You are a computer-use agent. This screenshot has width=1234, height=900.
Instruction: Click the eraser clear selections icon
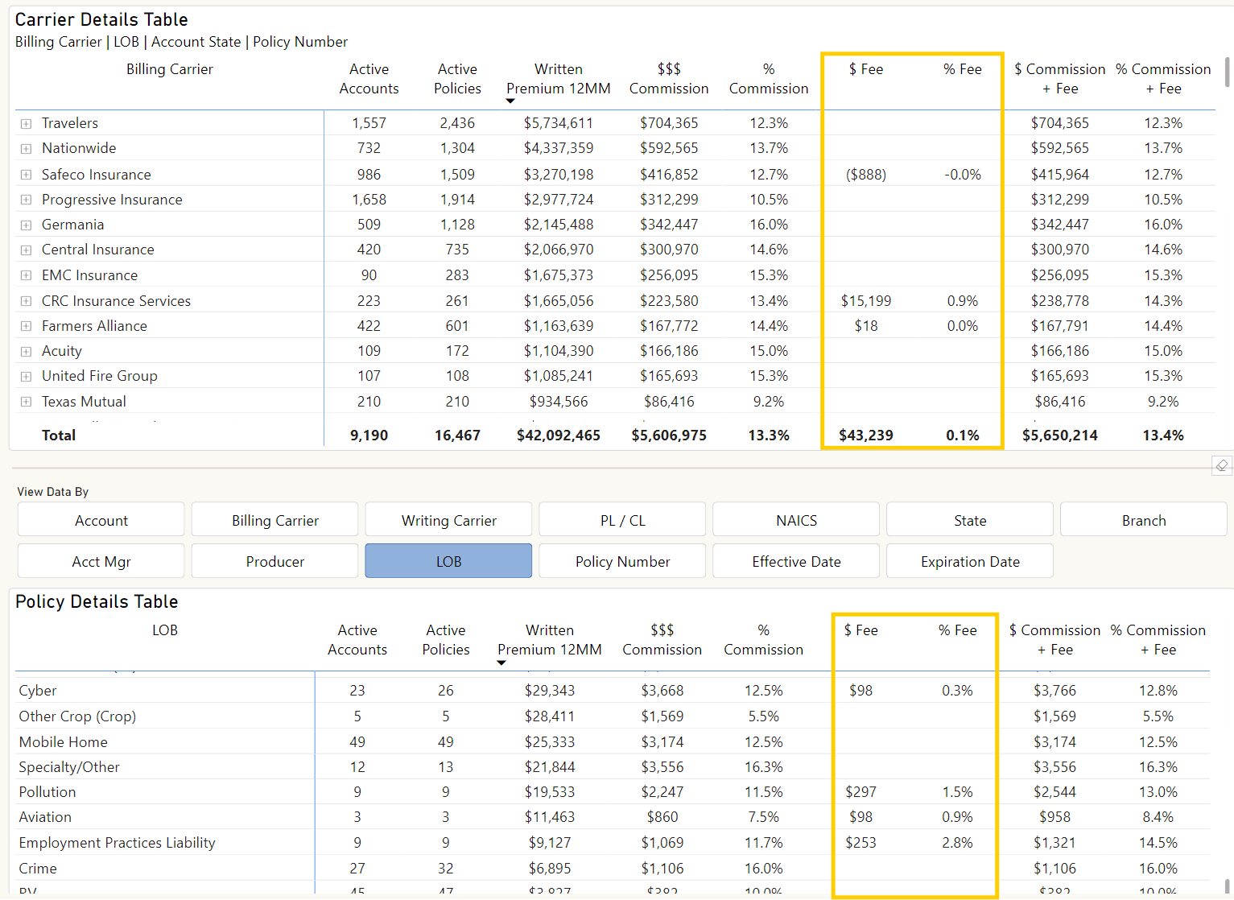point(1221,465)
